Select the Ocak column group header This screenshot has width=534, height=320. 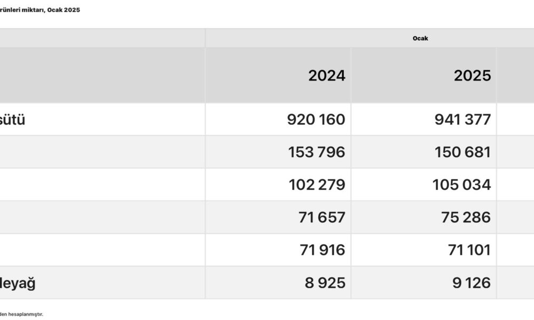point(420,38)
